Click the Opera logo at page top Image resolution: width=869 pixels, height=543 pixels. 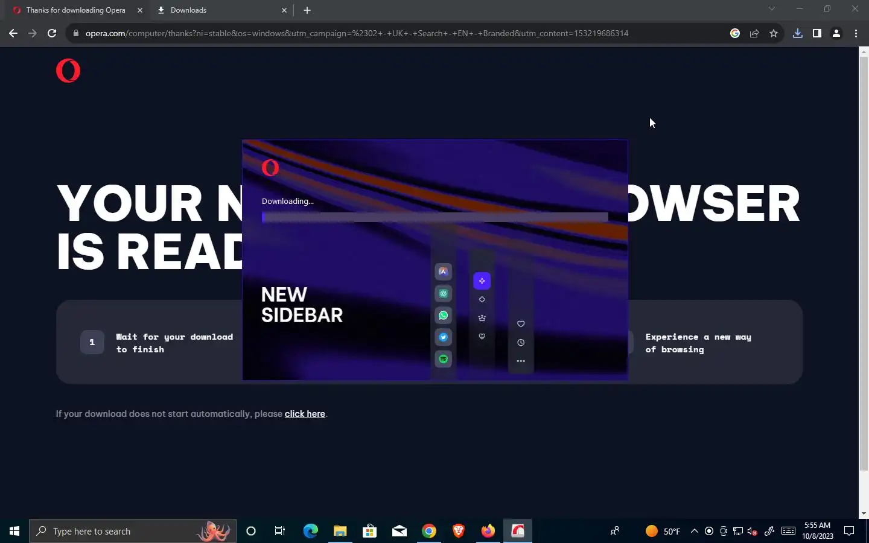click(68, 71)
